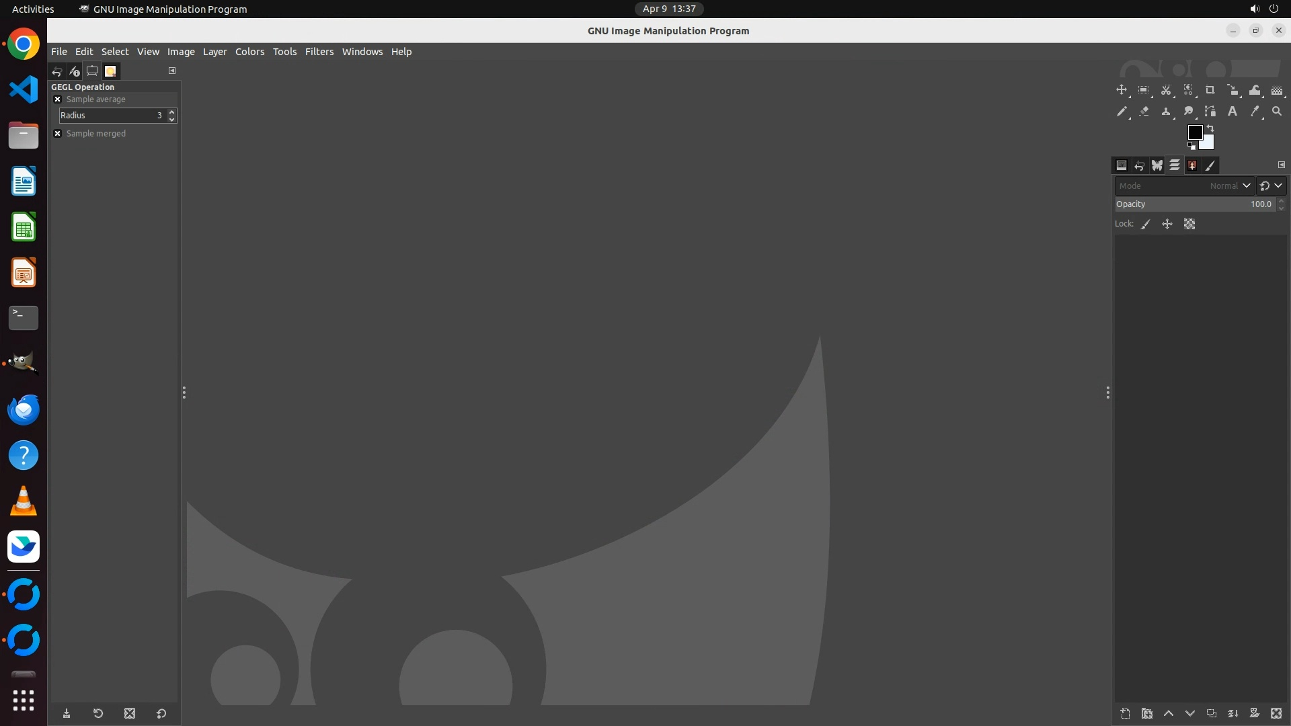The width and height of the screenshot is (1291, 726).
Task: Select the Move tool
Action: 1122,90
